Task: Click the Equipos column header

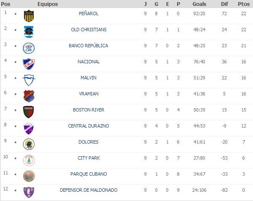Action: point(48,4)
